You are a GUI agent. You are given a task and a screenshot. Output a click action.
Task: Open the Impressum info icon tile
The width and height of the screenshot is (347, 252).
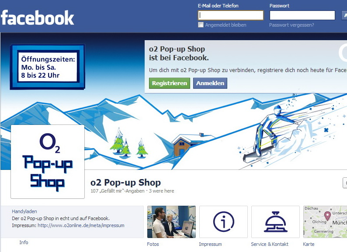point(223,222)
